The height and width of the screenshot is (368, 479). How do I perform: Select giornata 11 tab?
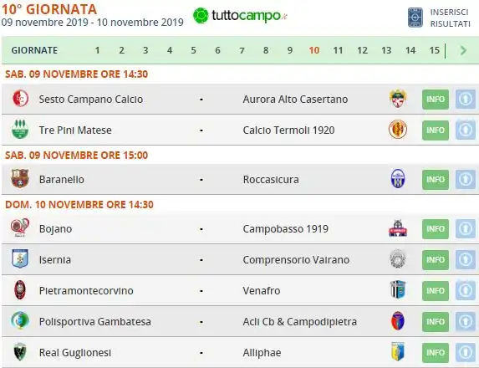click(x=338, y=50)
